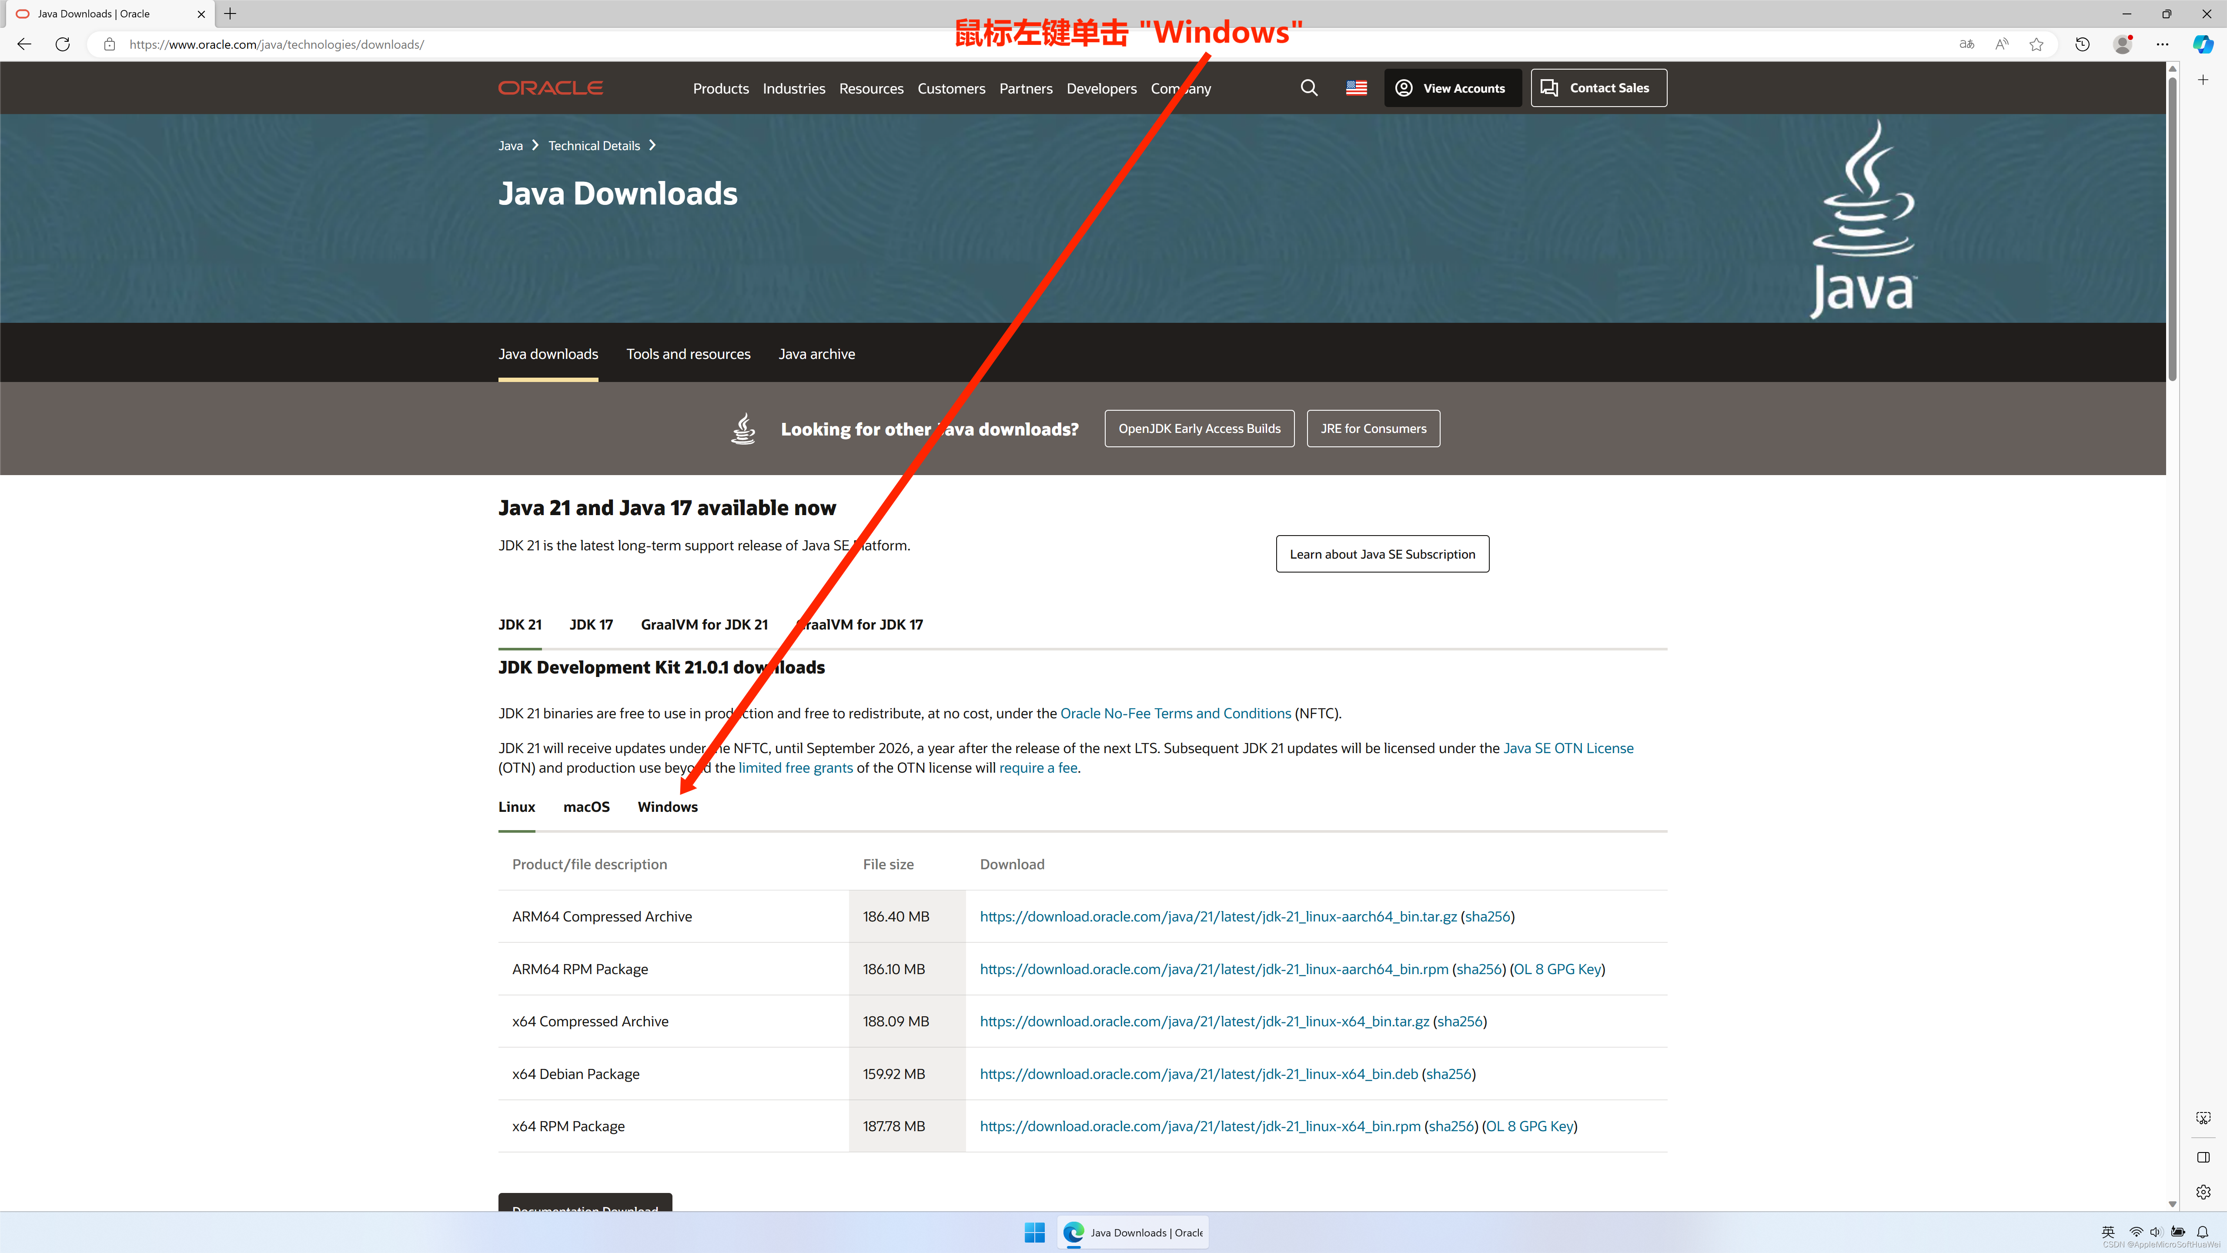This screenshot has width=2227, height=1253.
Task: Open the Edge profile avatar
Action: click(x=2123, y=44)
